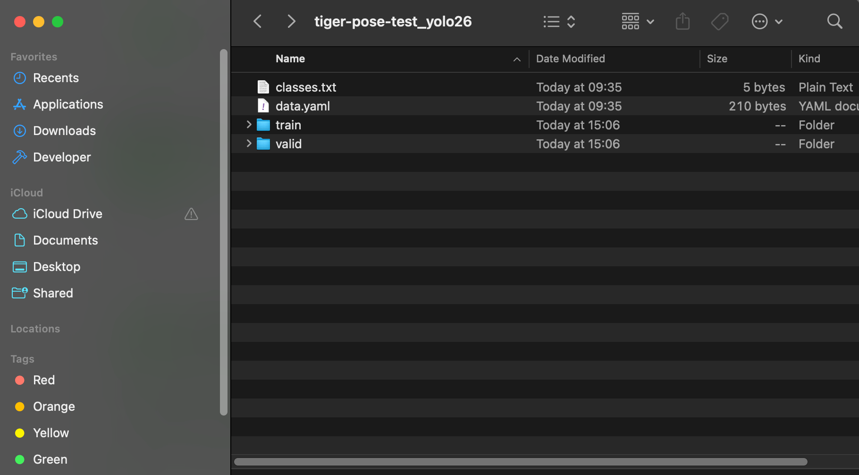859x475 pixels.
Task: Sort by the Name column header
Action: tap(290, 59)
